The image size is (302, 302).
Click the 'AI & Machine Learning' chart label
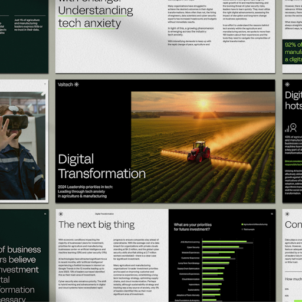[190, 242]
